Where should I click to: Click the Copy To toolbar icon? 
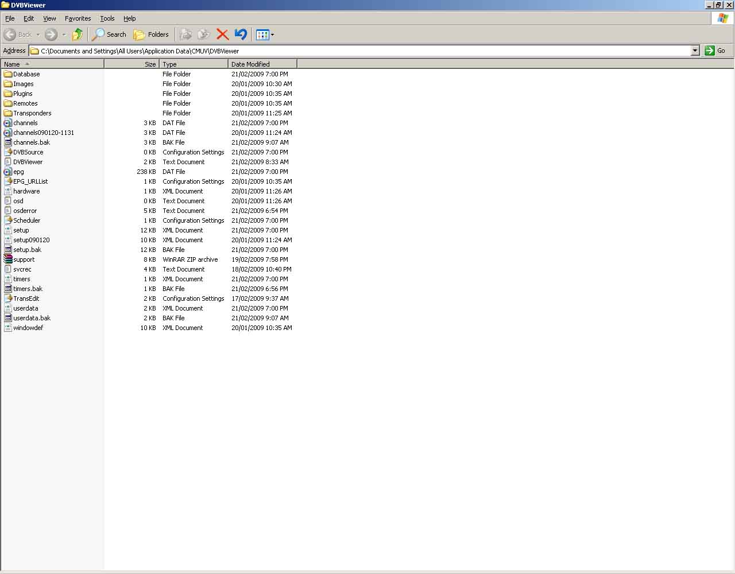(204, 34)
